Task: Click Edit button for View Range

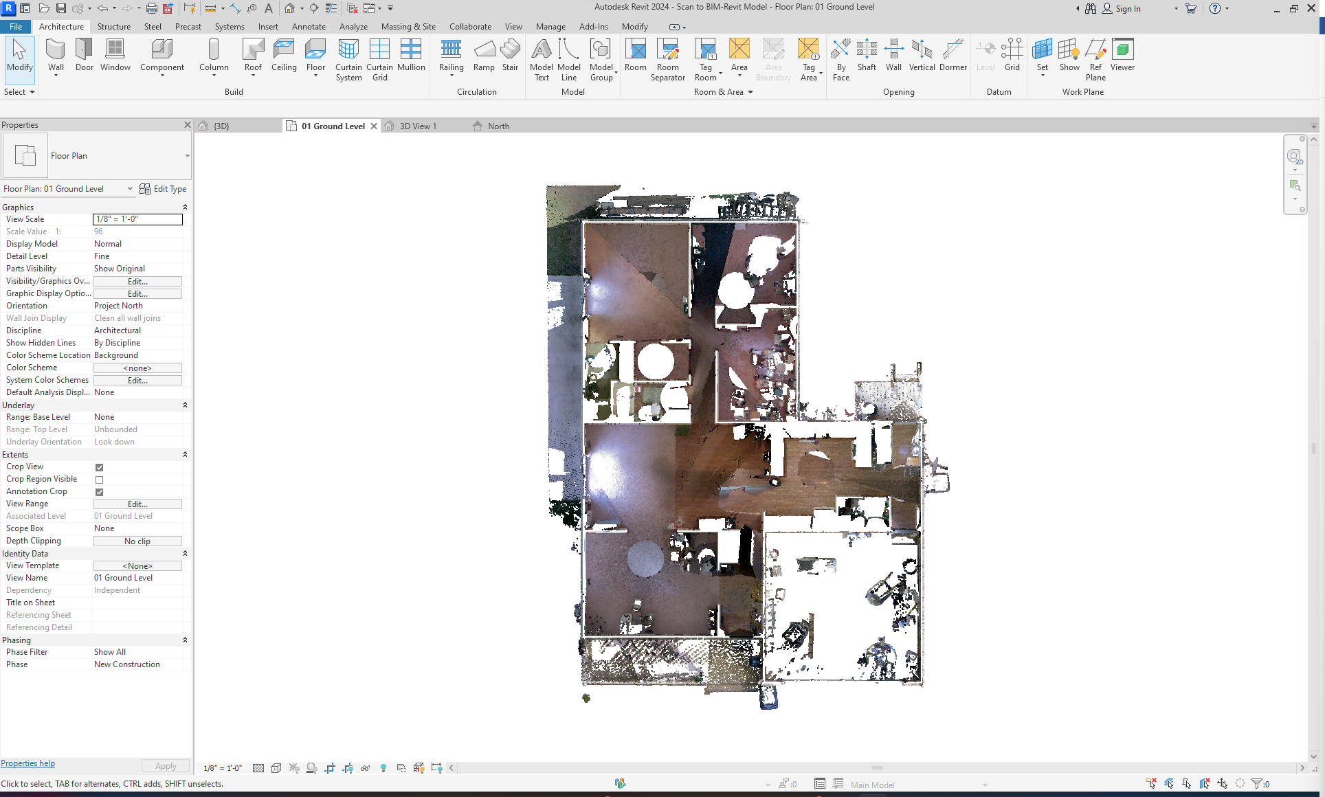Action: click(137, 504)
